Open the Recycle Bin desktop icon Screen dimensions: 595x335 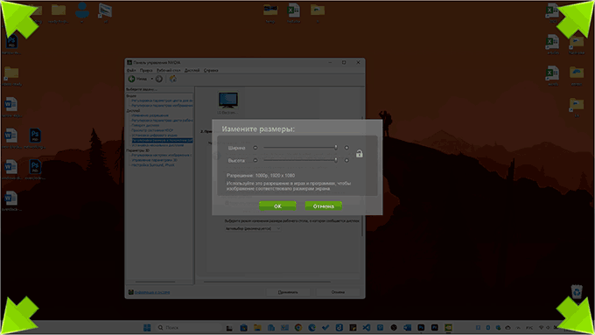577,292
